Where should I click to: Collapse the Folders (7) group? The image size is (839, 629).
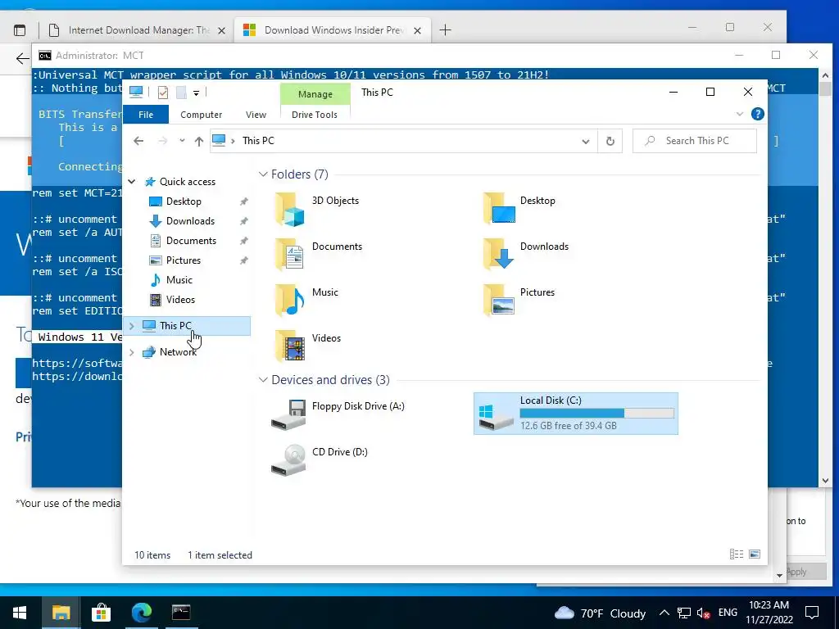263,174
